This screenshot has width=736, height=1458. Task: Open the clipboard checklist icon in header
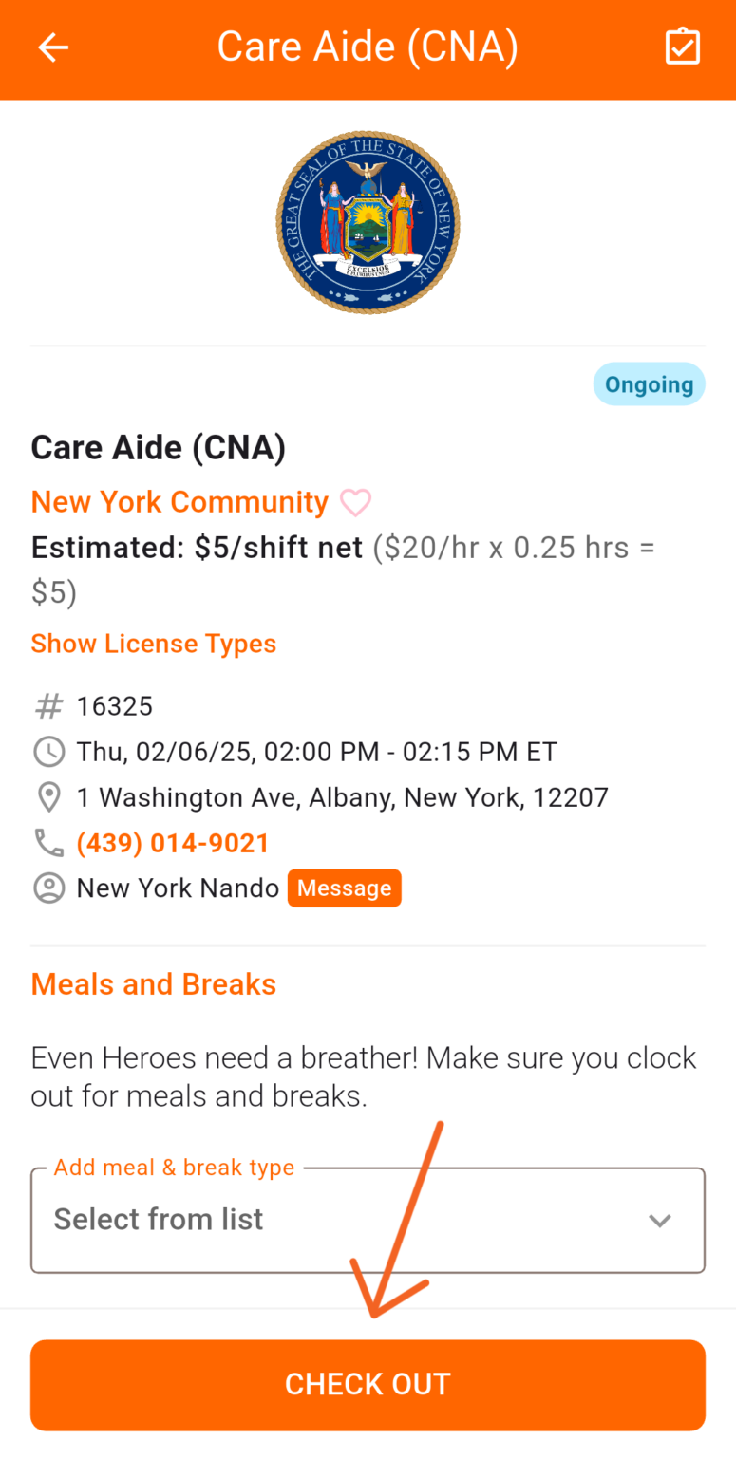[682, 47]
